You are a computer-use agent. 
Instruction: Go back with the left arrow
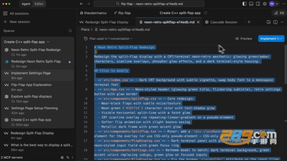(82, 4)
